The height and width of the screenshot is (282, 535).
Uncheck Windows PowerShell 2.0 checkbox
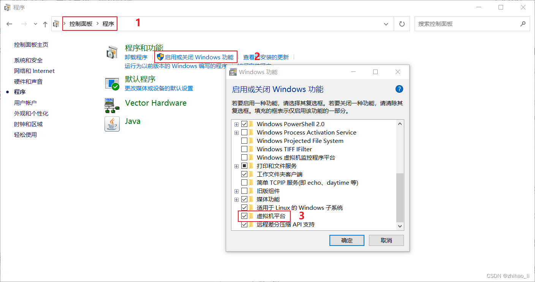click(x=244, y=124)
